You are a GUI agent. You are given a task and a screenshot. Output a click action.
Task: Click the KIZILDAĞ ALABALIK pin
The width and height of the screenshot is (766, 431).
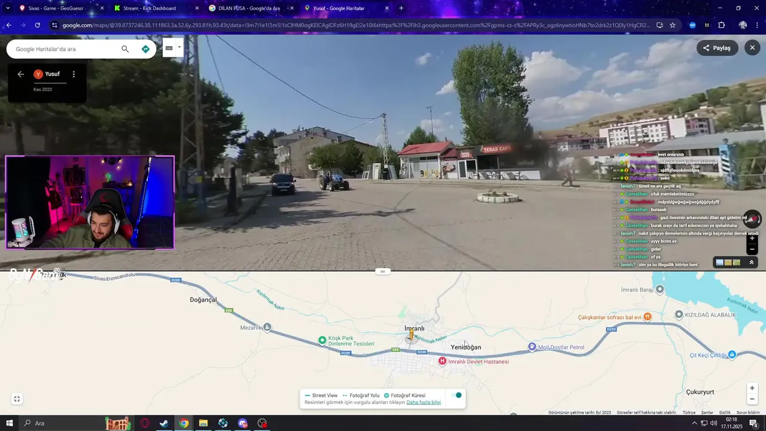[x=679, y=314]
